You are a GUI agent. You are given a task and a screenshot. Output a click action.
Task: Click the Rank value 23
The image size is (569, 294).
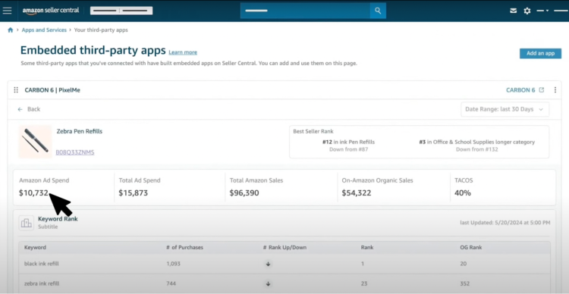(x=364, y=283)
